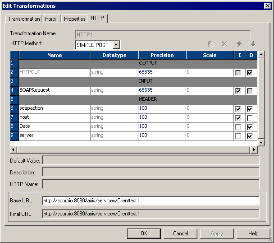Click the Transformation Name field HTTP1

(163, 35)
